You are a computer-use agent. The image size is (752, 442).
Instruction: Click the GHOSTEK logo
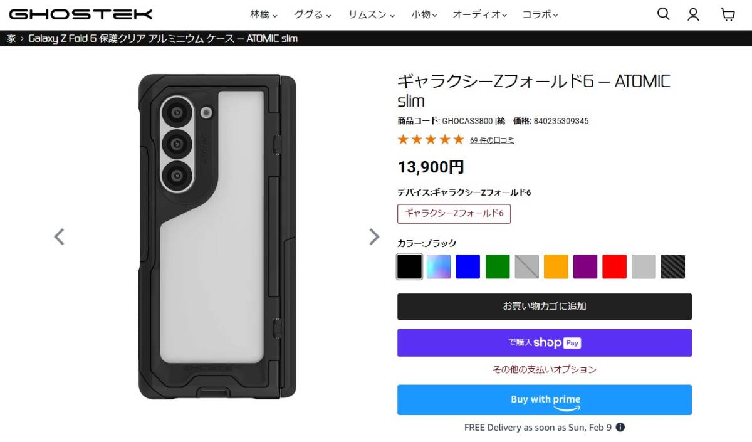81,14
